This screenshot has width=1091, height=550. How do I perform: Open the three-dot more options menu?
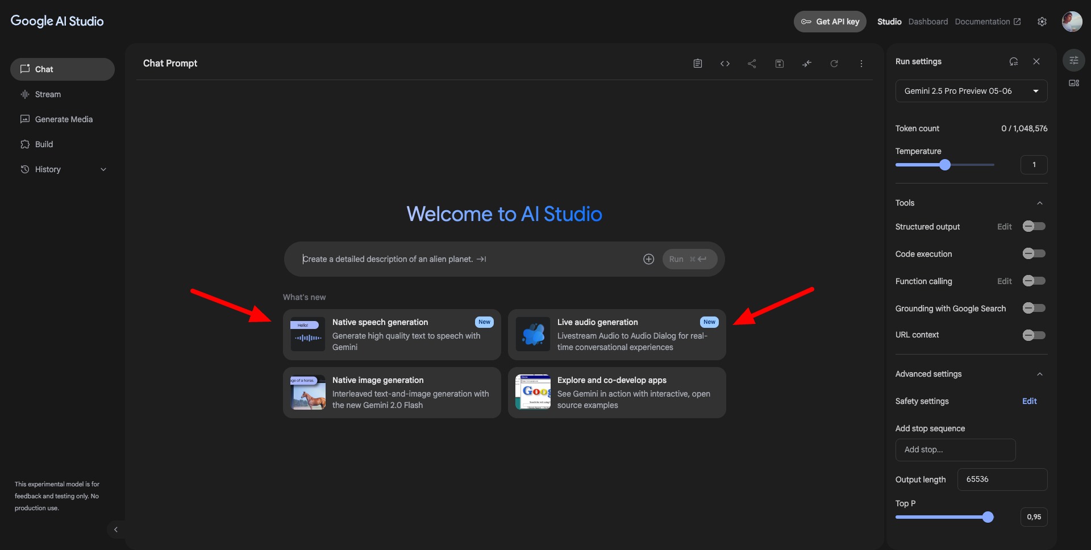861,64
